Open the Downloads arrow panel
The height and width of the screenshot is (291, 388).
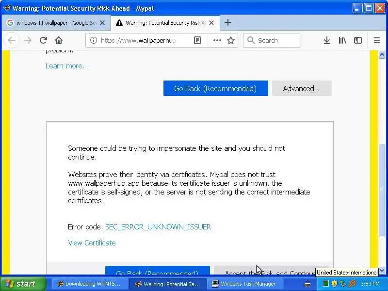[x=326, y=40]
